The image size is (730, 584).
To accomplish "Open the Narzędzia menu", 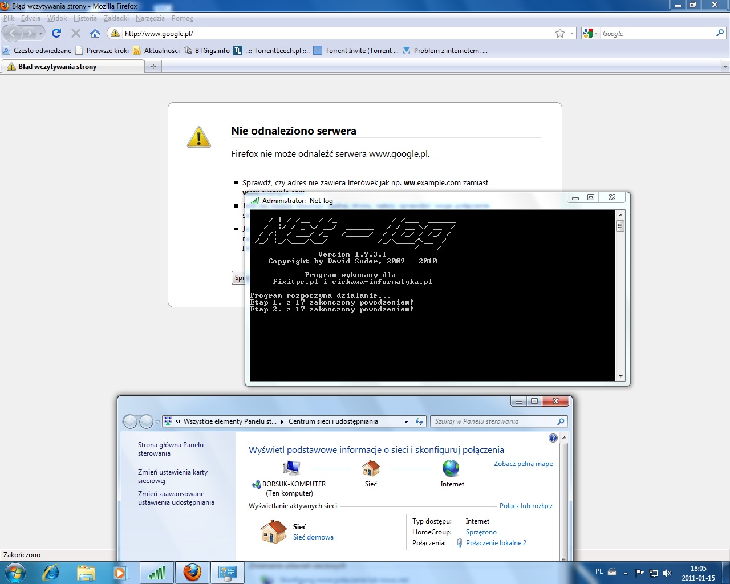I will click(x=150, y=18).
